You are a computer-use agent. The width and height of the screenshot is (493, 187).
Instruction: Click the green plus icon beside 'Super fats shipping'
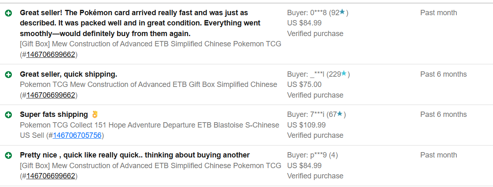[x=8, y=115]
